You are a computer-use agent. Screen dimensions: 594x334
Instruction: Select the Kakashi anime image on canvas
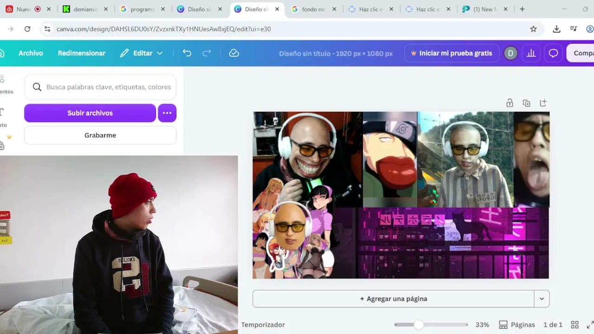pos(390,159)
